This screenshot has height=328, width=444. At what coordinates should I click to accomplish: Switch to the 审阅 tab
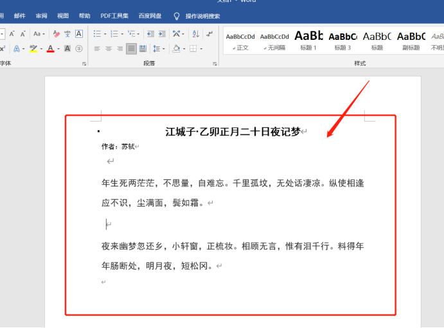pyautogui.click(x=41, y=16)
